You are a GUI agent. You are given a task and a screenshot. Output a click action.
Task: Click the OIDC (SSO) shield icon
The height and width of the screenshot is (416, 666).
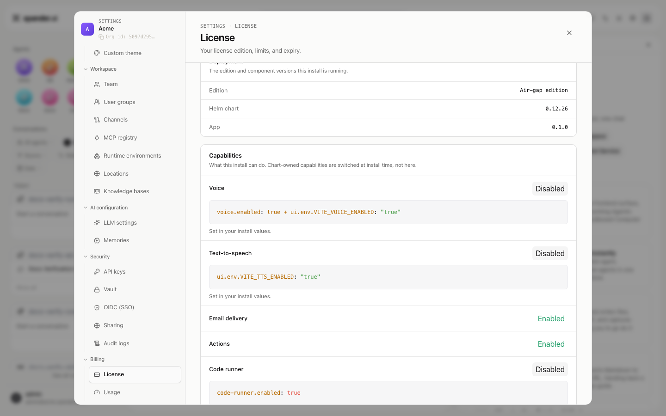tap(97, 307)
